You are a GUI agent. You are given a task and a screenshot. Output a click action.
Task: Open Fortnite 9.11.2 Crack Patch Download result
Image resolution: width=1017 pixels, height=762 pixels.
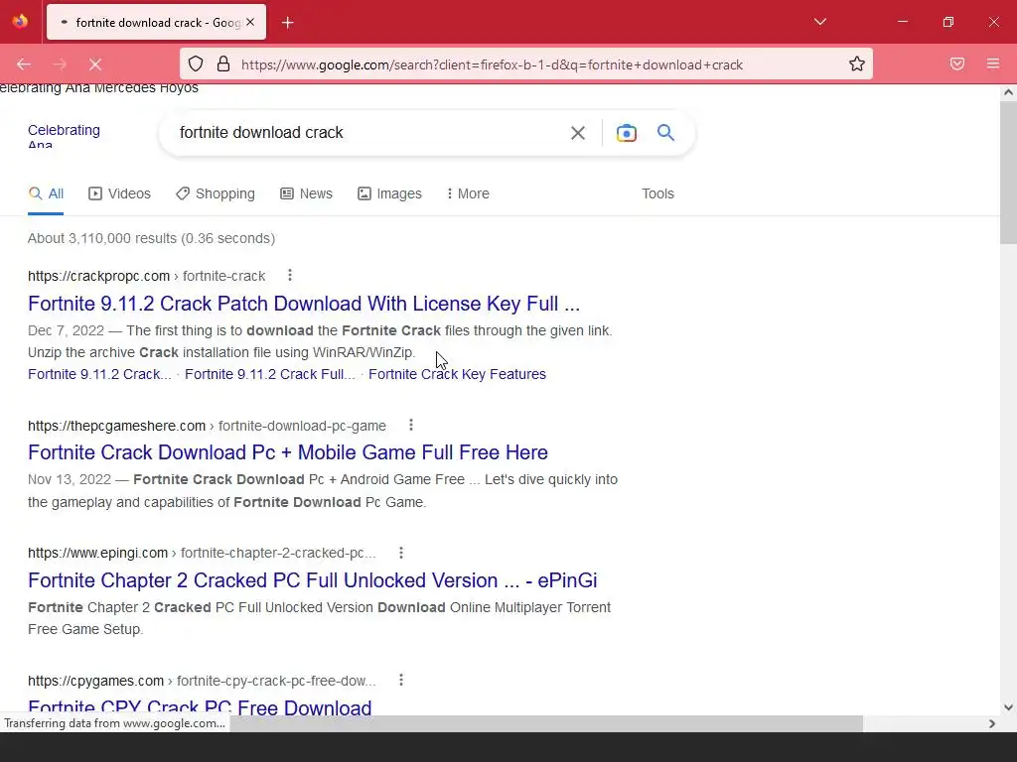(x=304, y=304)
